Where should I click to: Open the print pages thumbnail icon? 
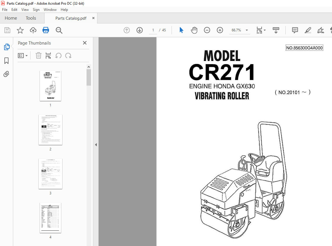[x=48, y=56]
